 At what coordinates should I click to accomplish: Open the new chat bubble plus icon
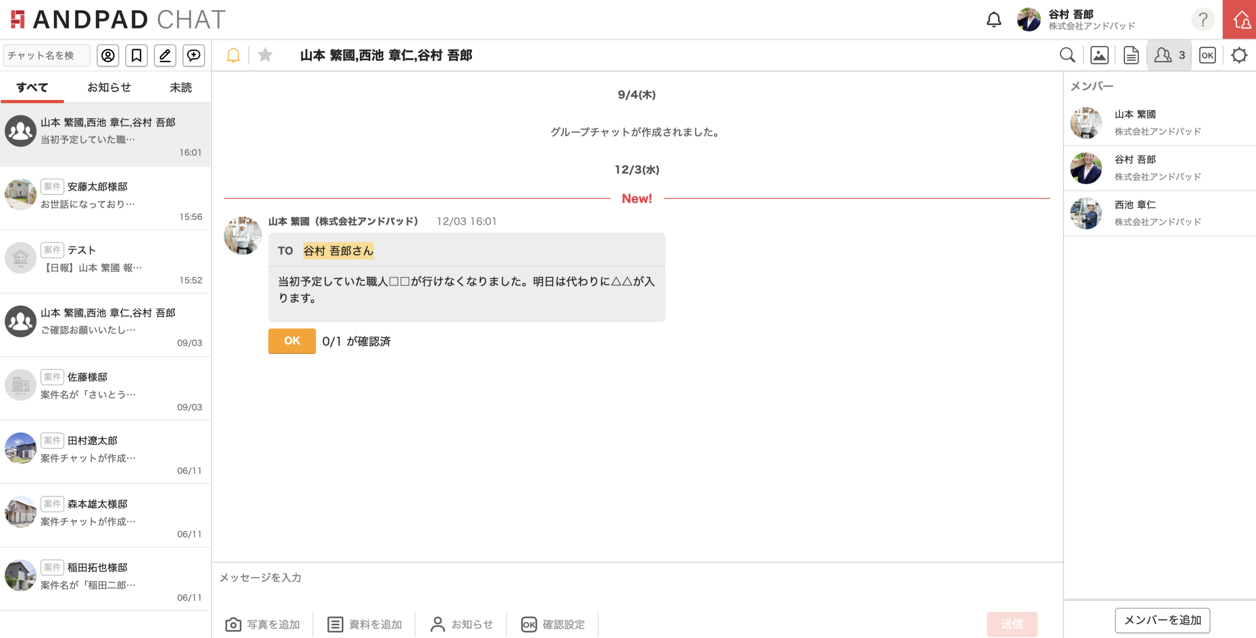[x=194, y=55]
